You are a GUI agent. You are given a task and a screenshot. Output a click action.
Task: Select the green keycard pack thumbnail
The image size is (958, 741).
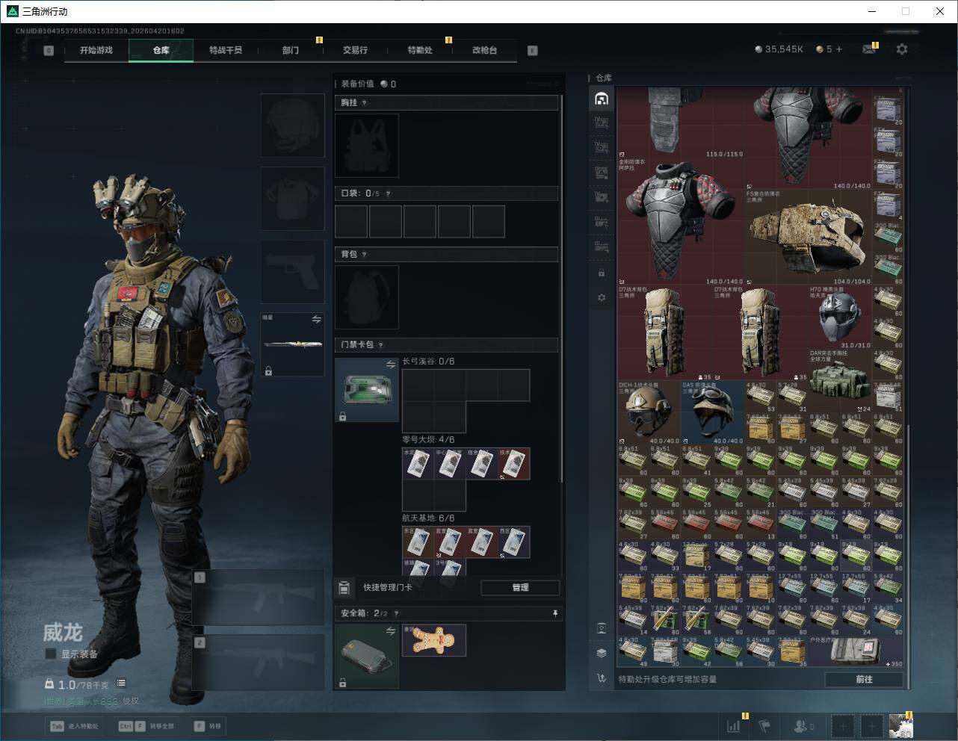tap(366, 389)
